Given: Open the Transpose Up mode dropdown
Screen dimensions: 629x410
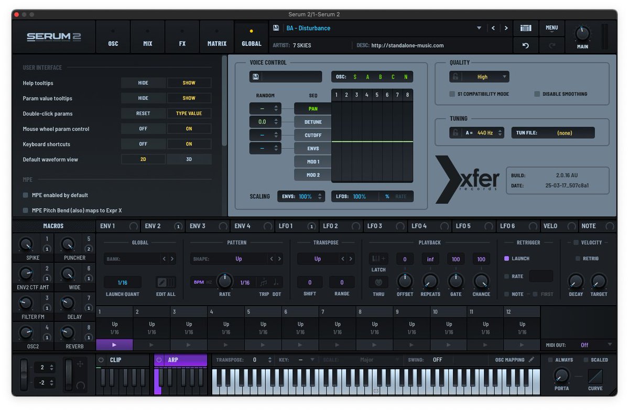Looking at the screenshot, I should pos(318,259).
